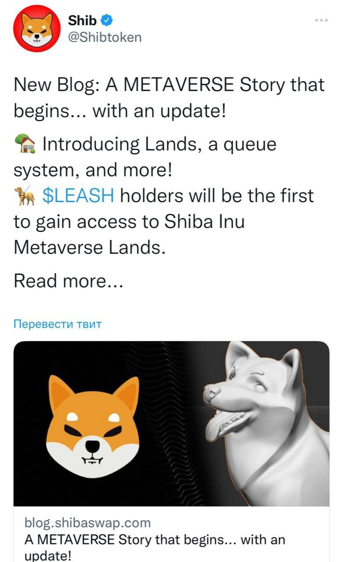Viewport: 343px width, 562px height.
Task: Open the blog preview card image
Action: (171, 424)
